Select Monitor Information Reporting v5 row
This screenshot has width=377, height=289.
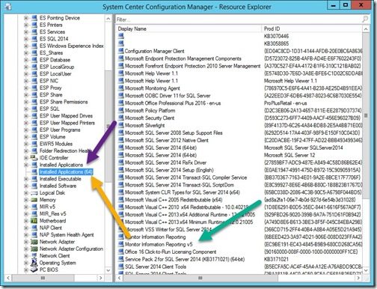click(x=240, y=244)
